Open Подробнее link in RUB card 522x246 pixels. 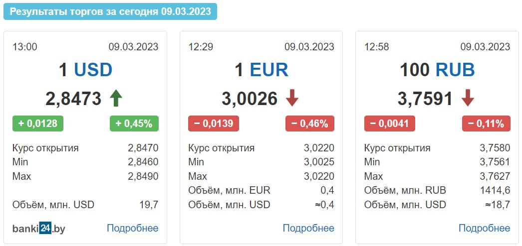click(485, 228)
